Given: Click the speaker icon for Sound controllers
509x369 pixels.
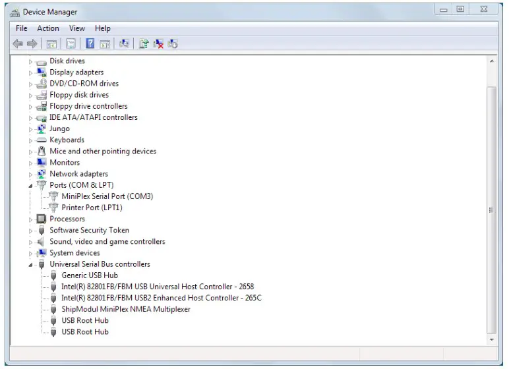Looking at the screenshot, I should point(41,241).
